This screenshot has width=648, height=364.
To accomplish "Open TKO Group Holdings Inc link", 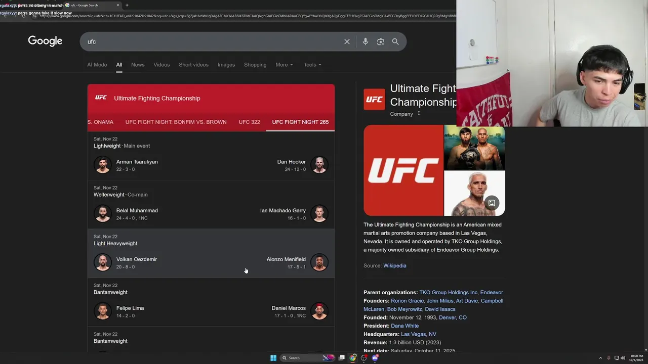I will coord(448,292).
